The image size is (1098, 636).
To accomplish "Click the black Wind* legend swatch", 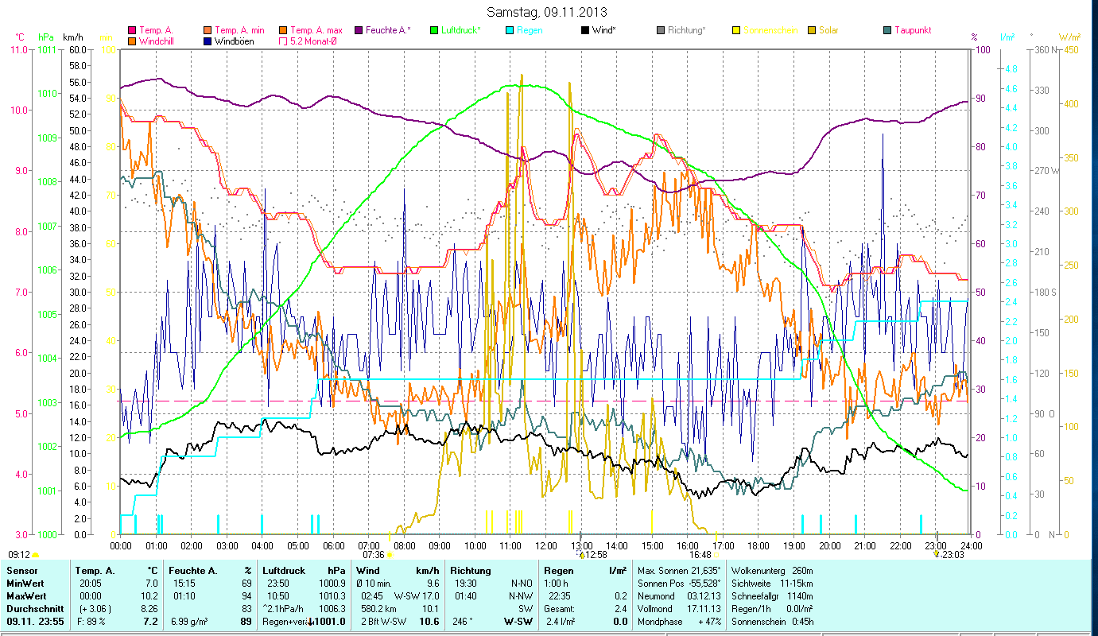I will (584, 30).
